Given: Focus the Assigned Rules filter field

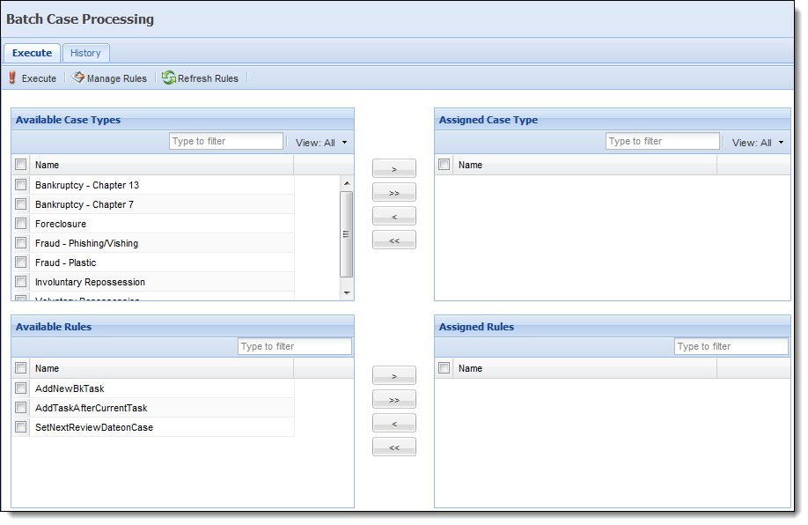Looking at the screenshot, I should 731,346.
